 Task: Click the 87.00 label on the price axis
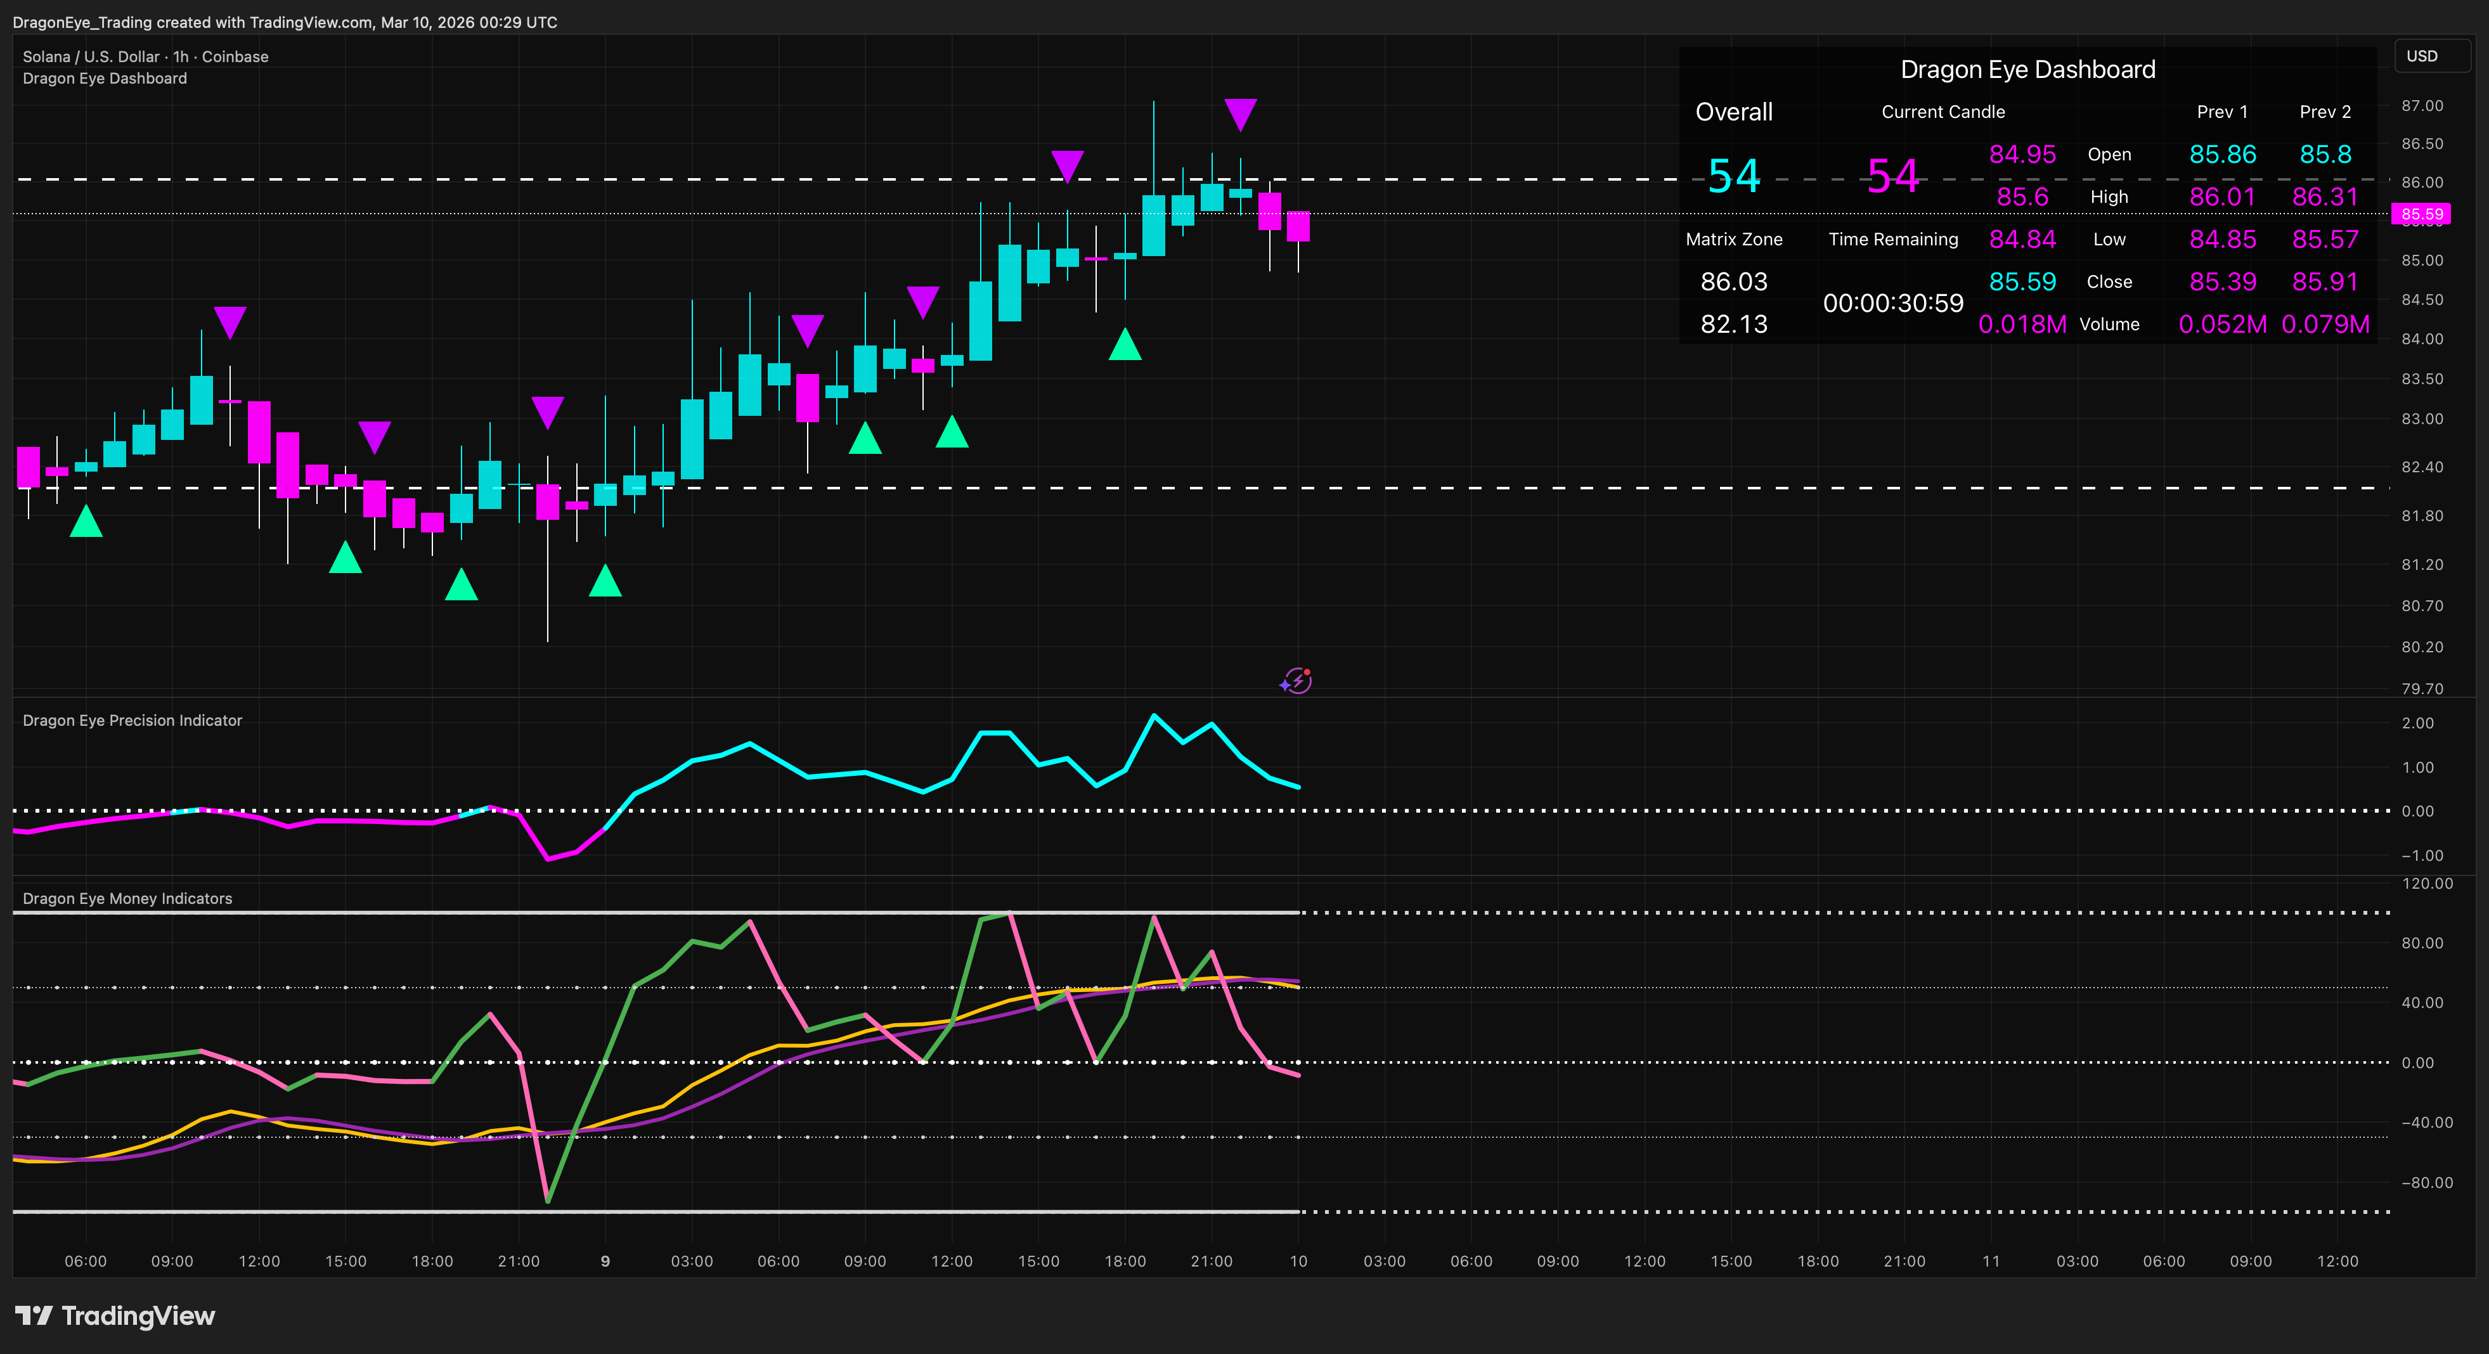[2422, 105]
